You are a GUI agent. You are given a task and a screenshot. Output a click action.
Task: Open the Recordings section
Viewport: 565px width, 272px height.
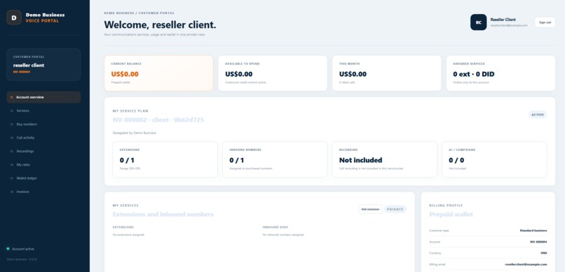43,151
